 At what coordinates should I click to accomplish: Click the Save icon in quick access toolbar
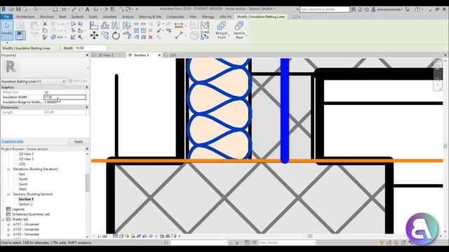coord(18,9)
